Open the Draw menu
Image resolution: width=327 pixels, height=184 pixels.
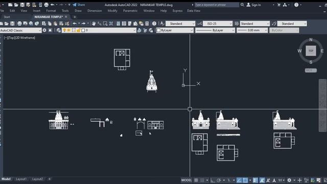coord(78,11)
